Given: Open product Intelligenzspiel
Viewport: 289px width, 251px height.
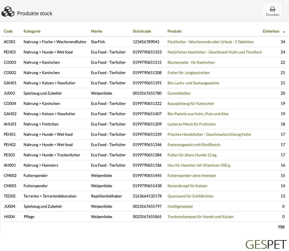Looking at the screenshot, I should pos(180,207).
